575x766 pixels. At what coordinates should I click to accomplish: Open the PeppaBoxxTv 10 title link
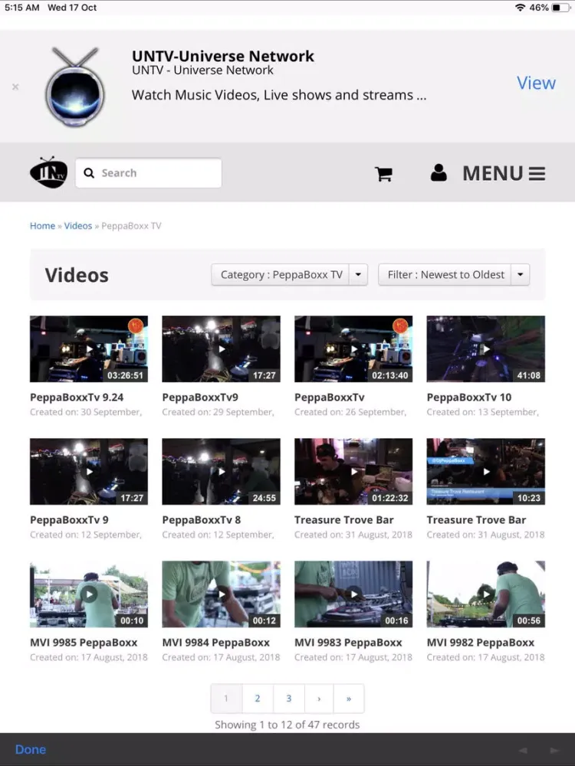coord(469,397)
